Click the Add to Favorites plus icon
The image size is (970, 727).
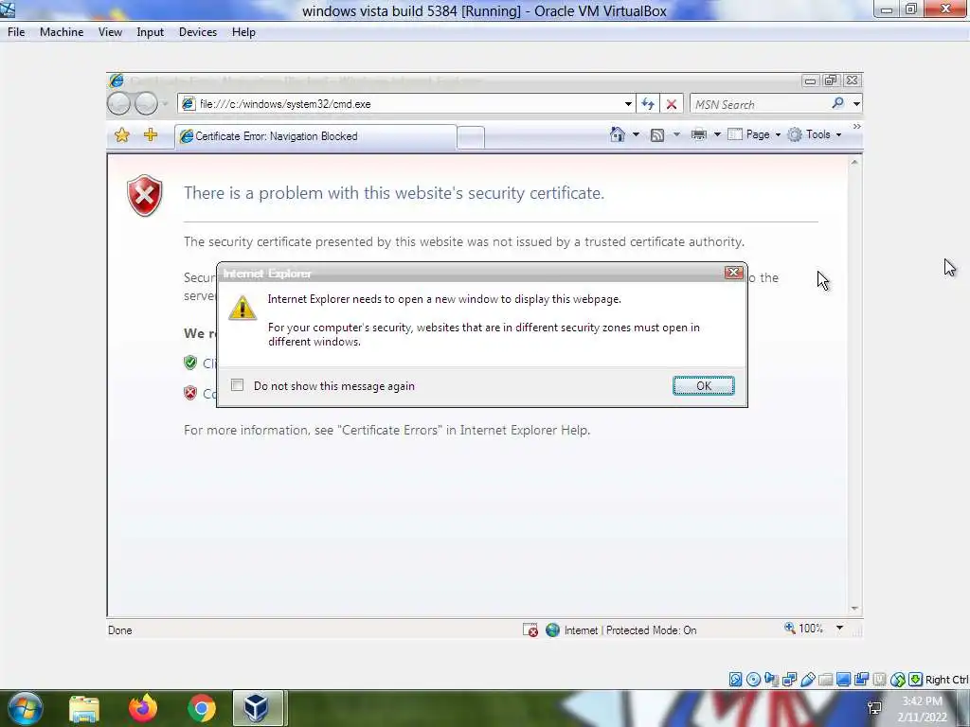pyautogui.click(x=151, y=134)
